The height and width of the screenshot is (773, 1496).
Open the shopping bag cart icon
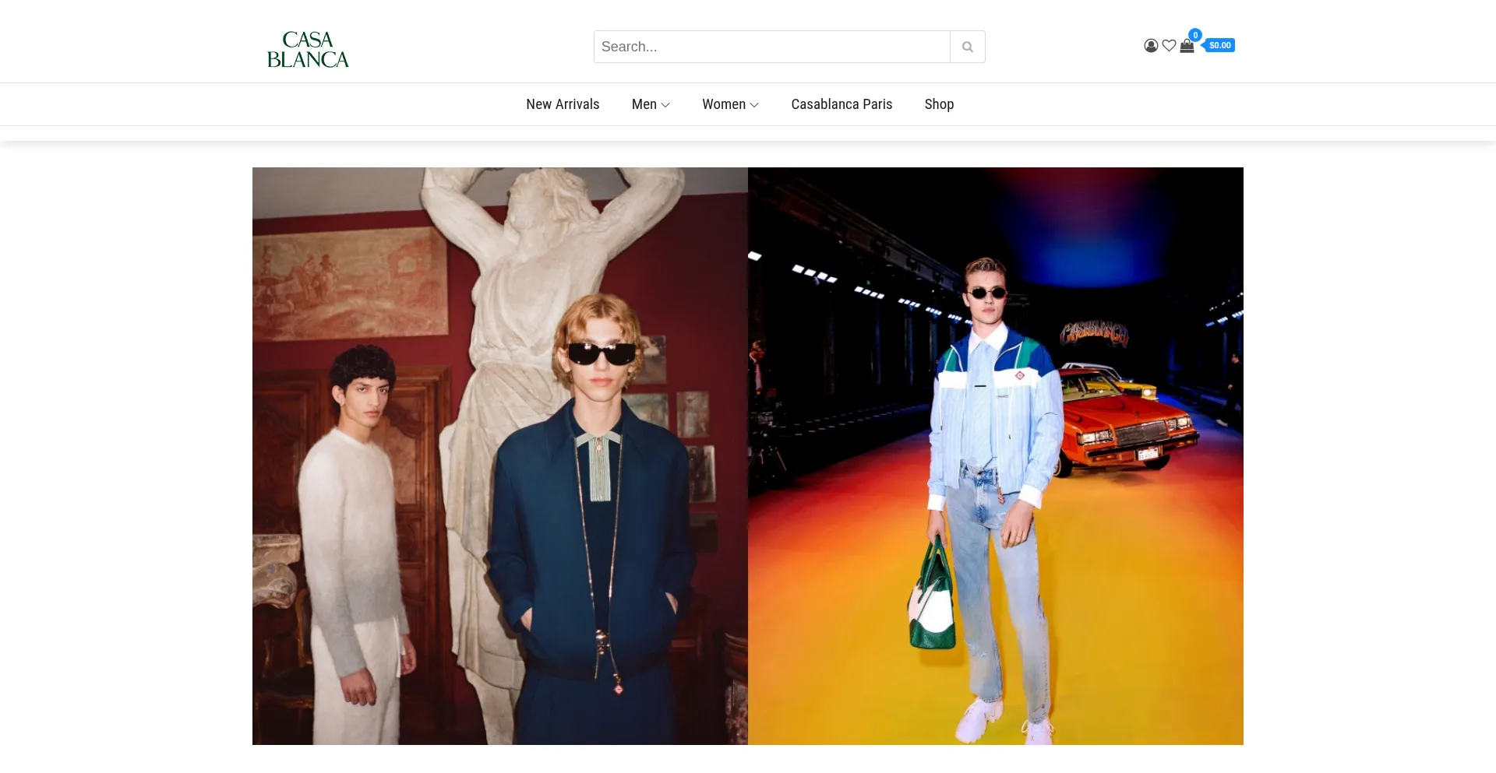coord(1187,46)
